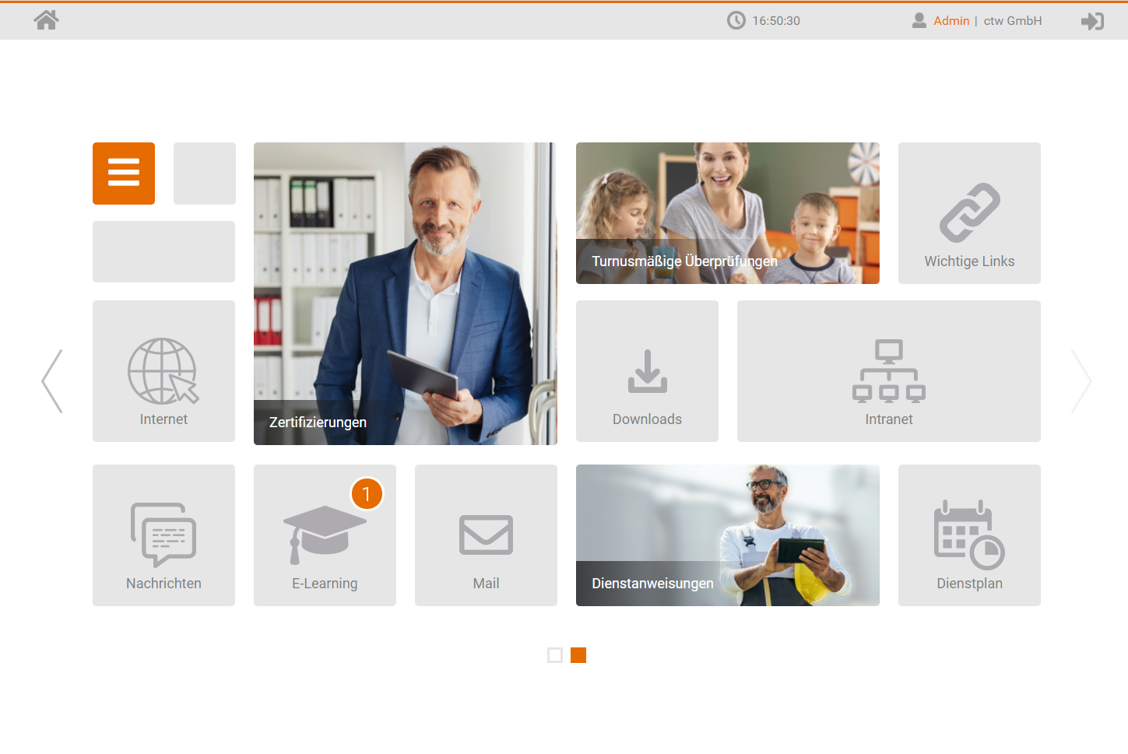1128x754 pixels.
Task: Go to next page with right chevron
Action: [x=1081, y=381]
